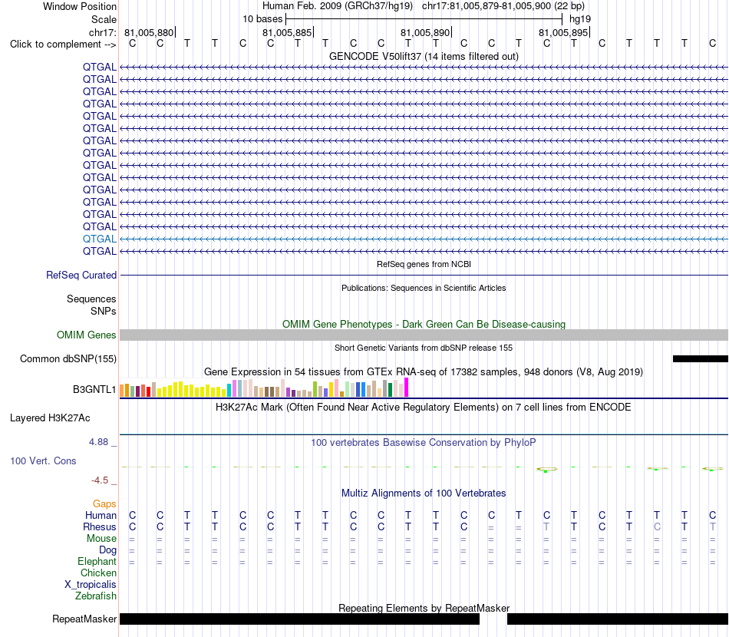
Task: Click the black Common dbSNP variant block
Action: tap(700, 359)
